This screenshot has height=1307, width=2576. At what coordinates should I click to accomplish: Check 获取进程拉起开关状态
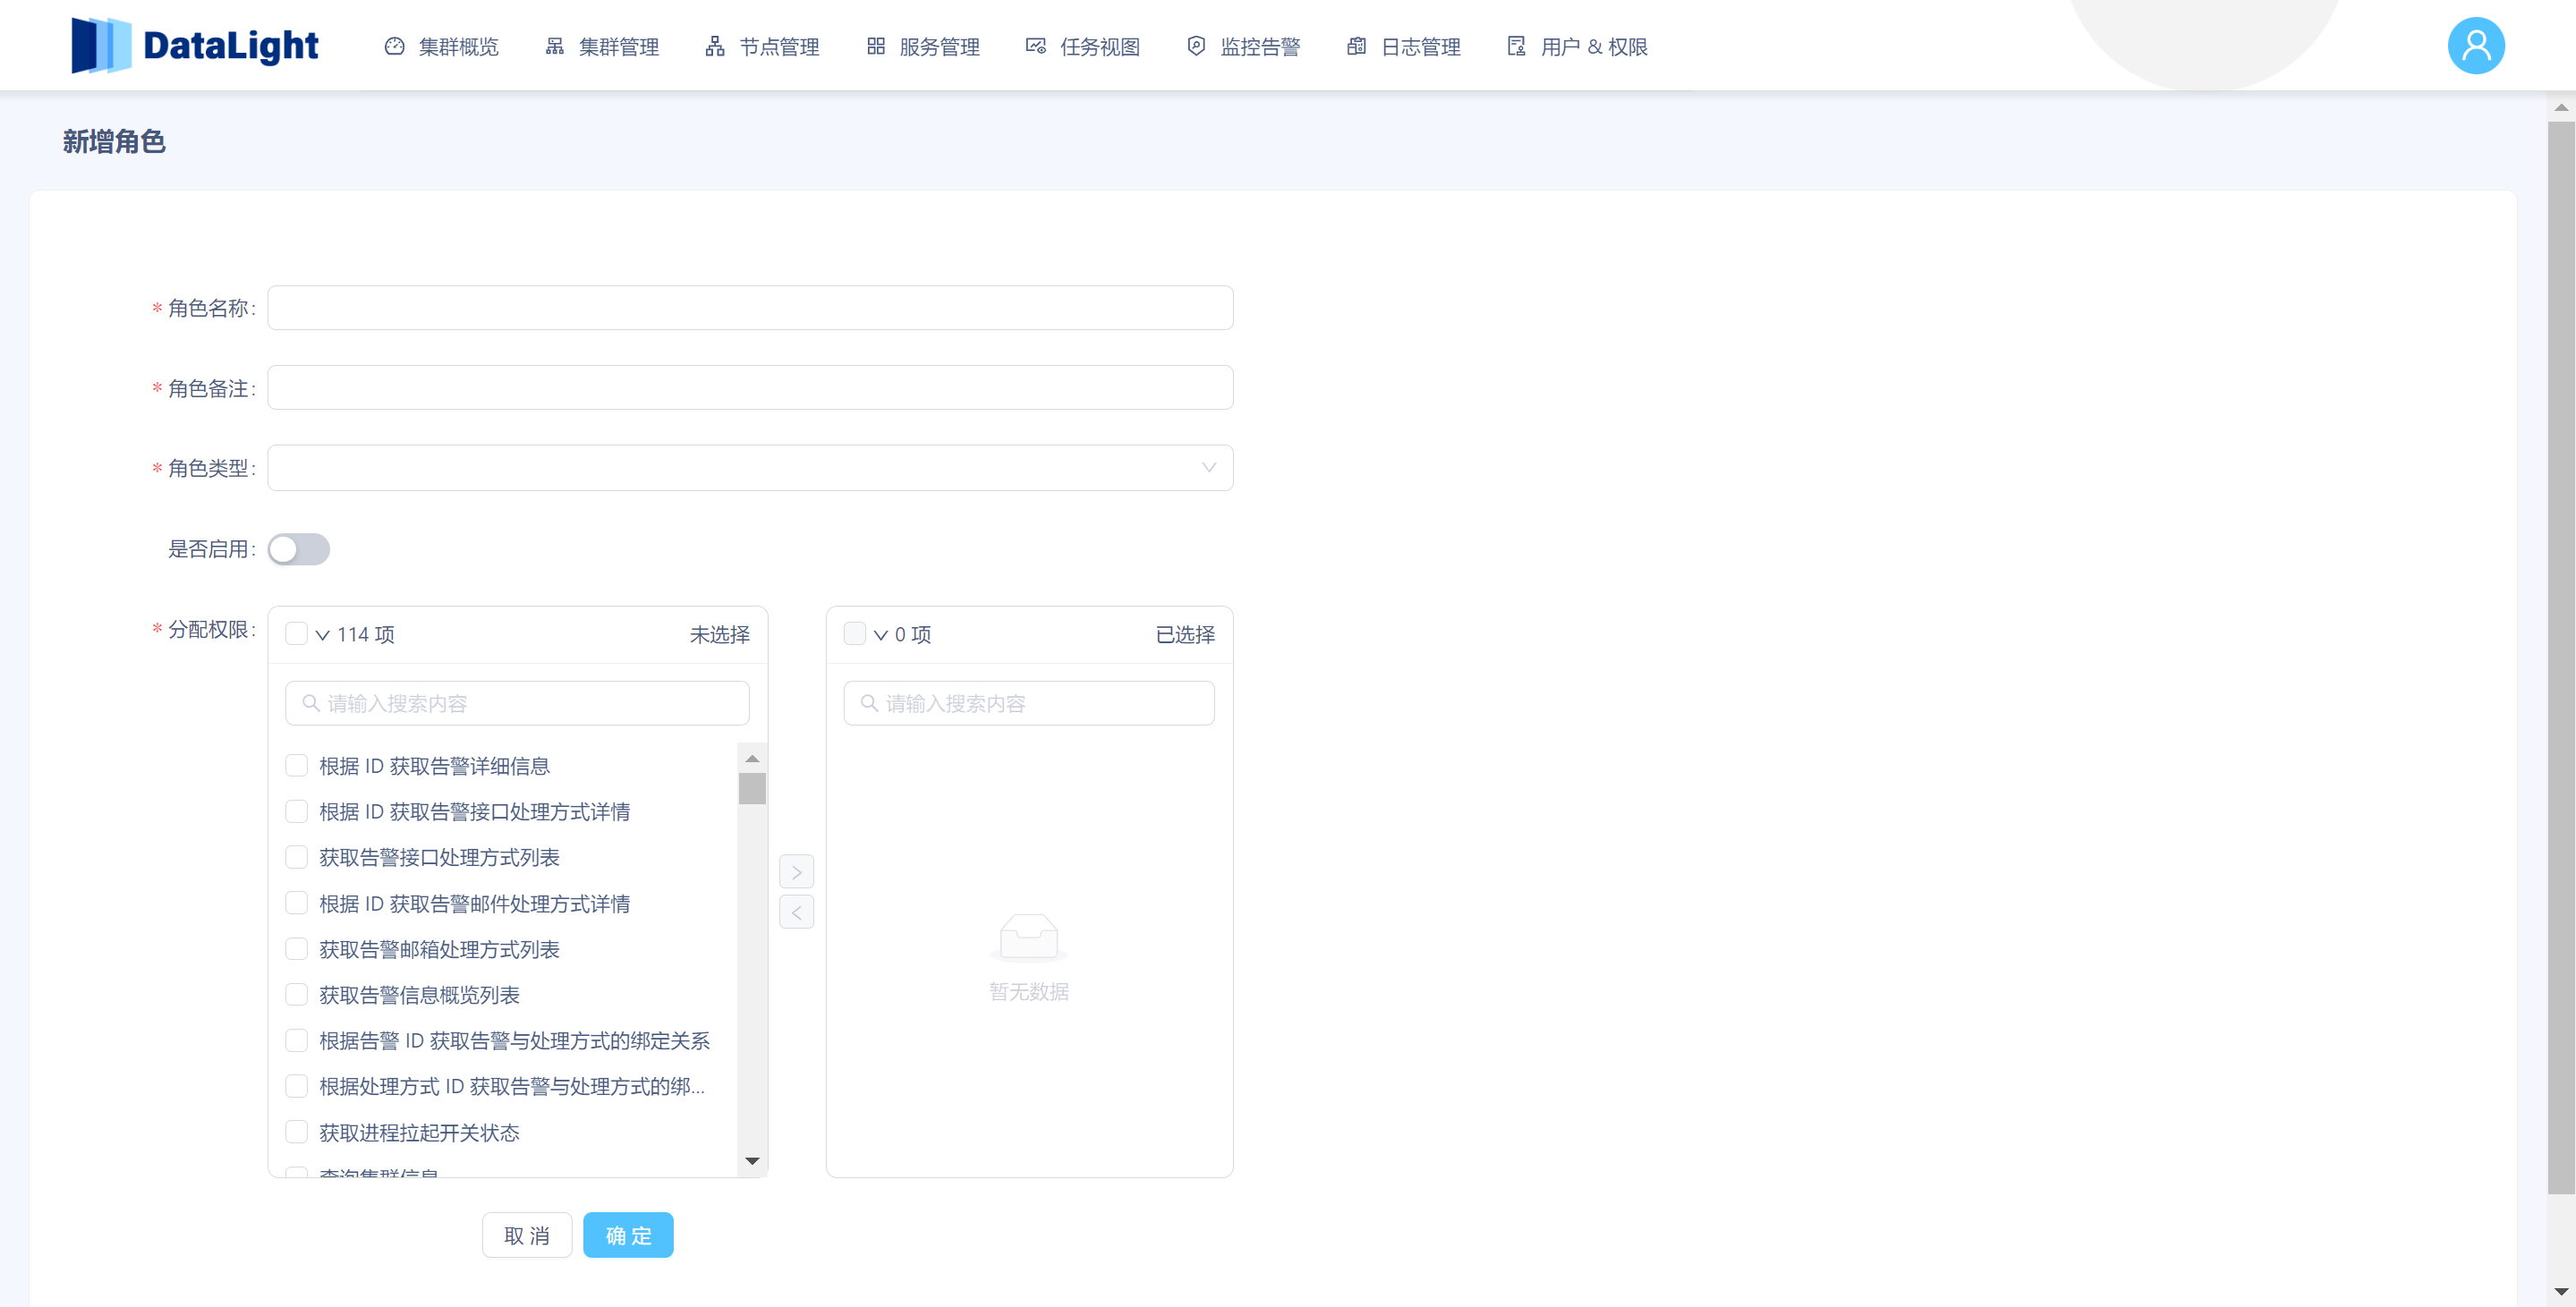(296, 1133)
